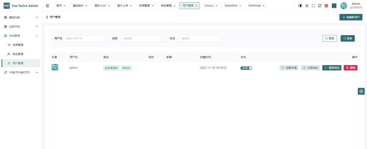367x149 pixels.
Task: Click 分配角色 for admin
Action: 310,68
